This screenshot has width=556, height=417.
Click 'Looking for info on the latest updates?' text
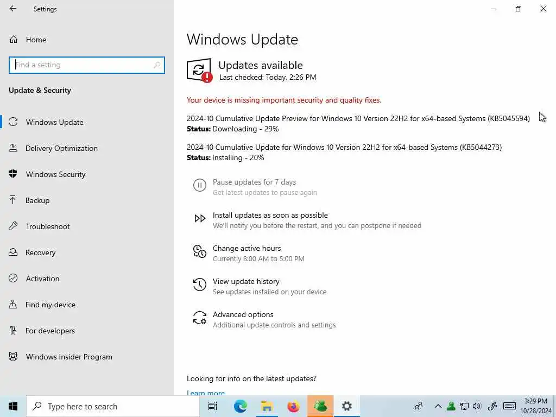coord(251,378)
